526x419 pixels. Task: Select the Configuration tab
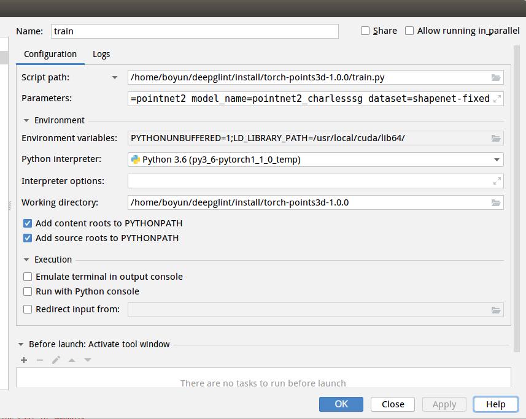[50, 54]
